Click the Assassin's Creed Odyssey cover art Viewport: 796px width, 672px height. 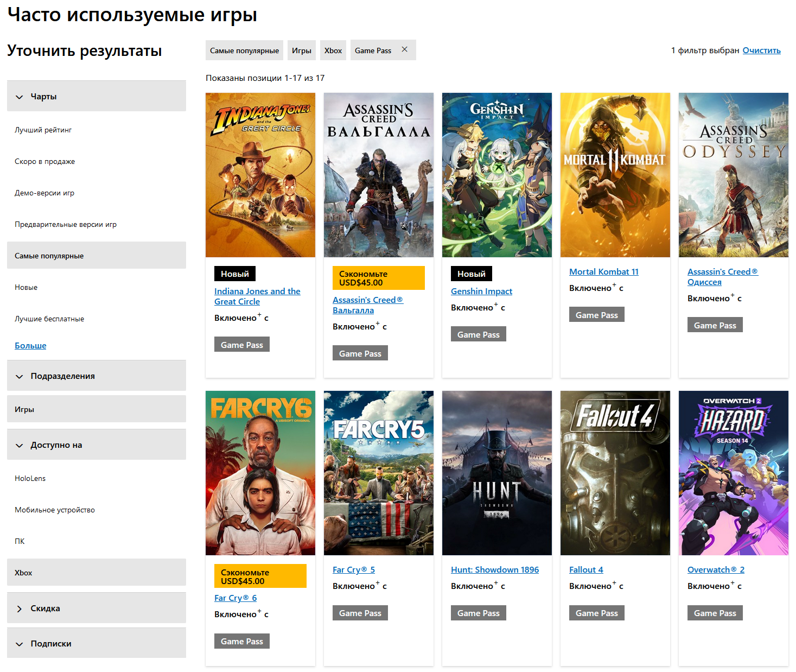pos(734,175)
